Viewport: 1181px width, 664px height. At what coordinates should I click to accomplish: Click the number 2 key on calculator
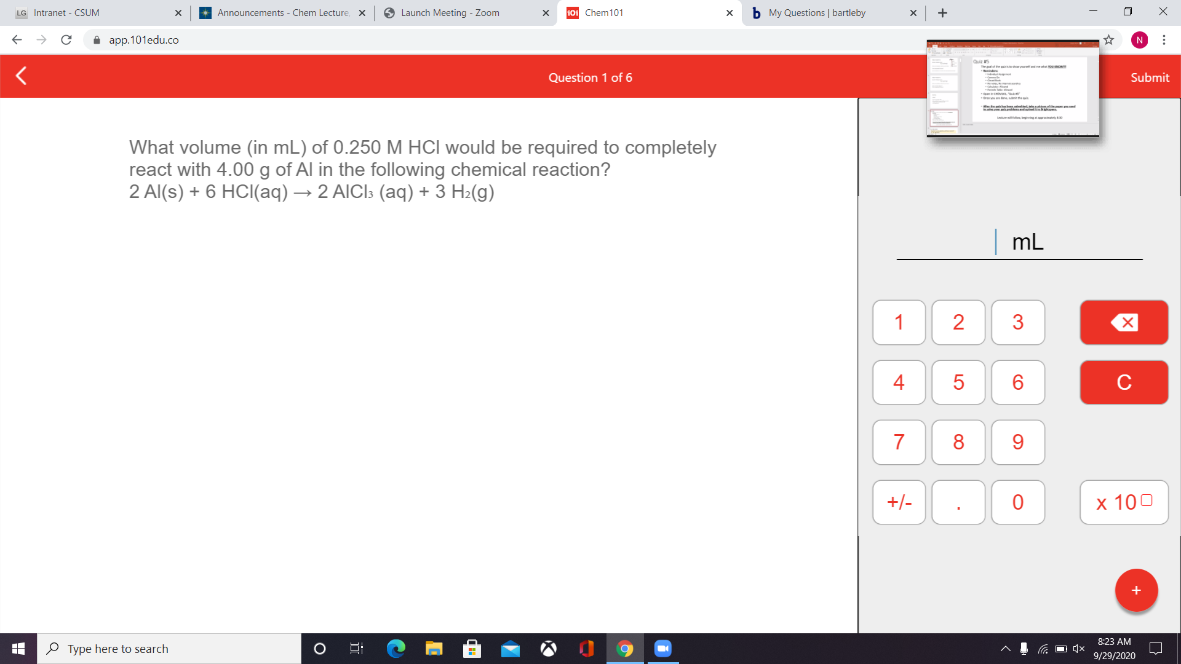958,322
